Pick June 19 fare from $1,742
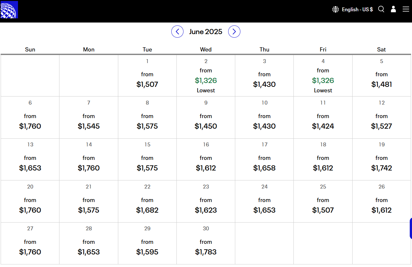Screen dimensions: 412x267 381,159
